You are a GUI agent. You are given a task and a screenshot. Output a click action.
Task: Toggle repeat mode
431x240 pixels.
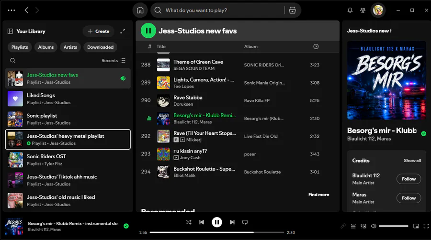tap(245, 222)
